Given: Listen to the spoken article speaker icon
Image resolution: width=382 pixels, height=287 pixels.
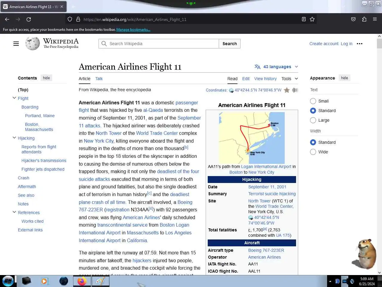Looking at the screenshot, I should coord(295,90).
